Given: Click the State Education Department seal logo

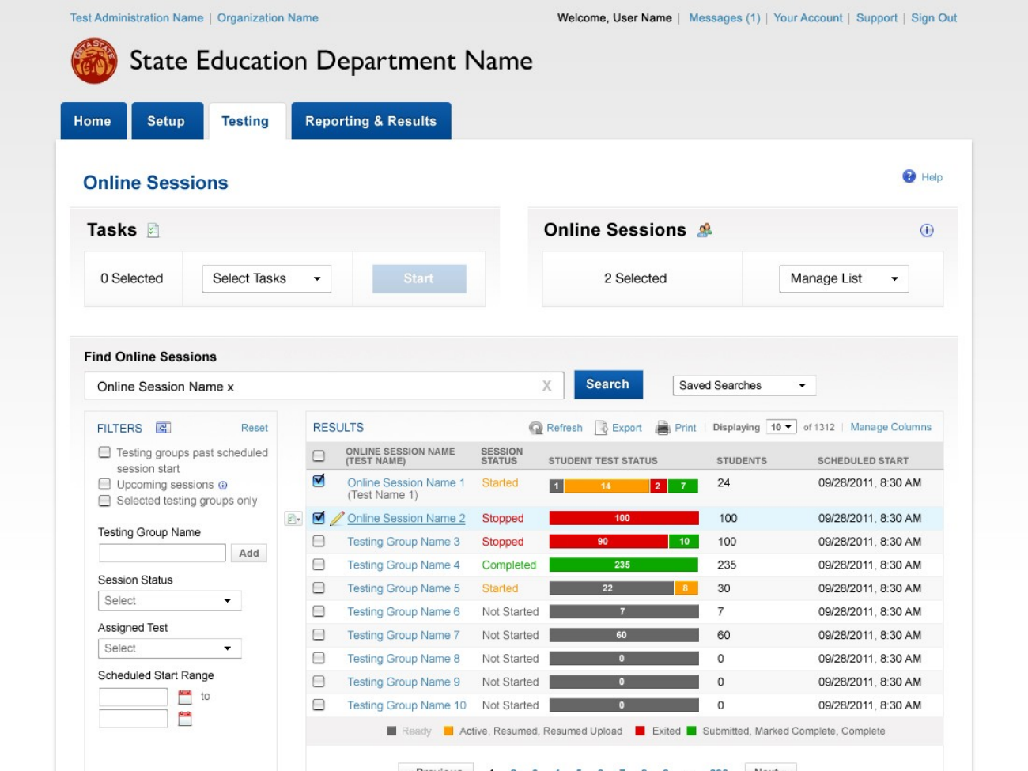Looking at the screenshot, I should click(94, 61).
